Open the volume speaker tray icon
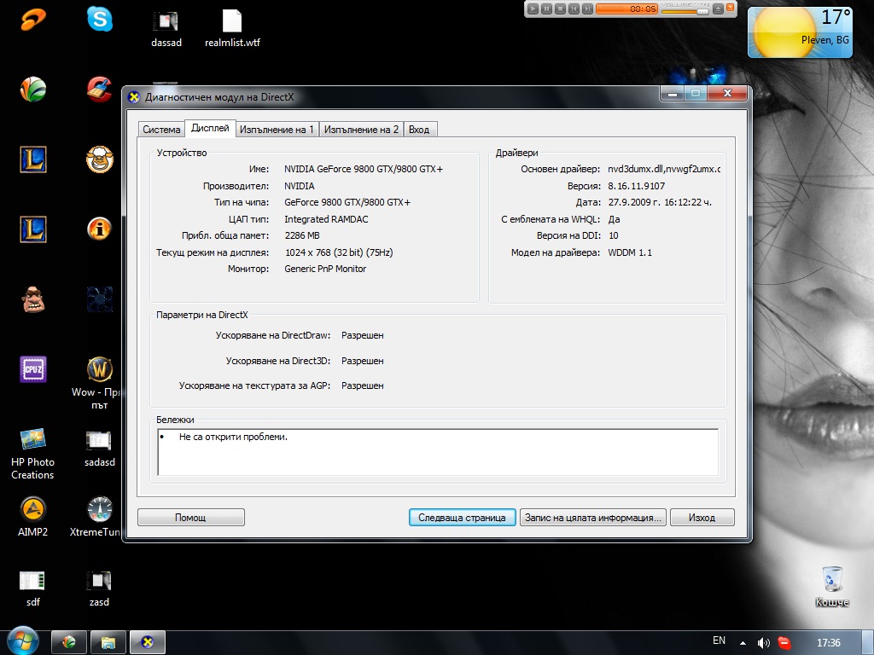Image resolution: width=874 pixels, height=655 pixels. 763,643
